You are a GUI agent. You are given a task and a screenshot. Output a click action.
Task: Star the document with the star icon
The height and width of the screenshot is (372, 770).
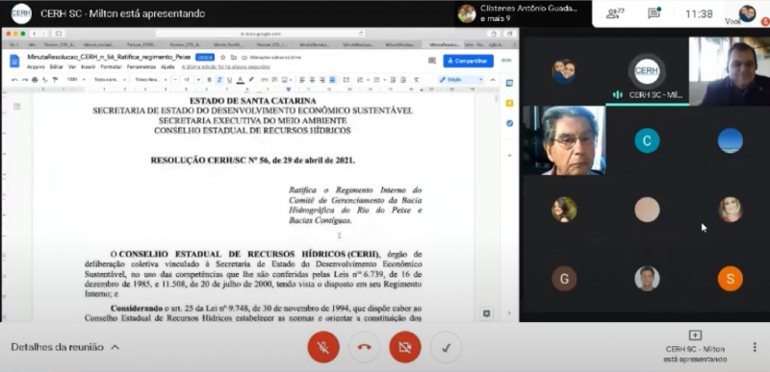point(223,58)
